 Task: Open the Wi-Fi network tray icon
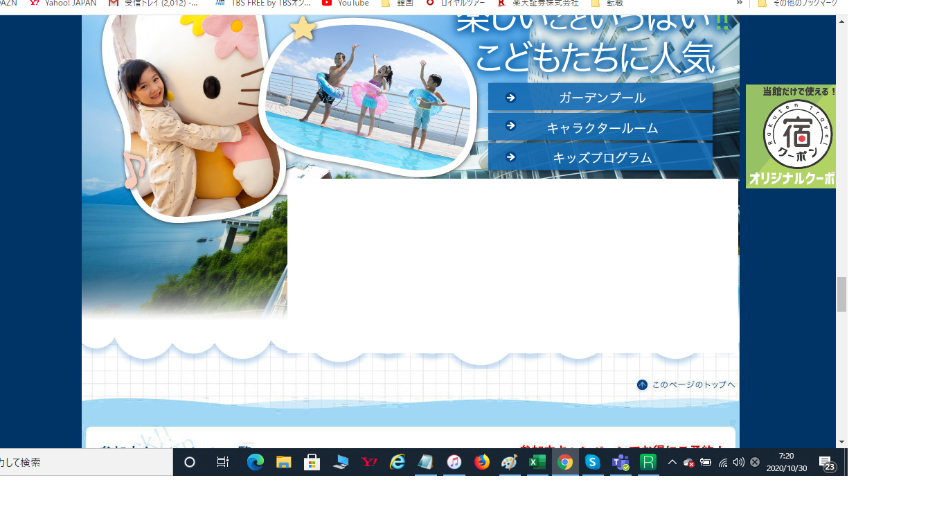723,462
